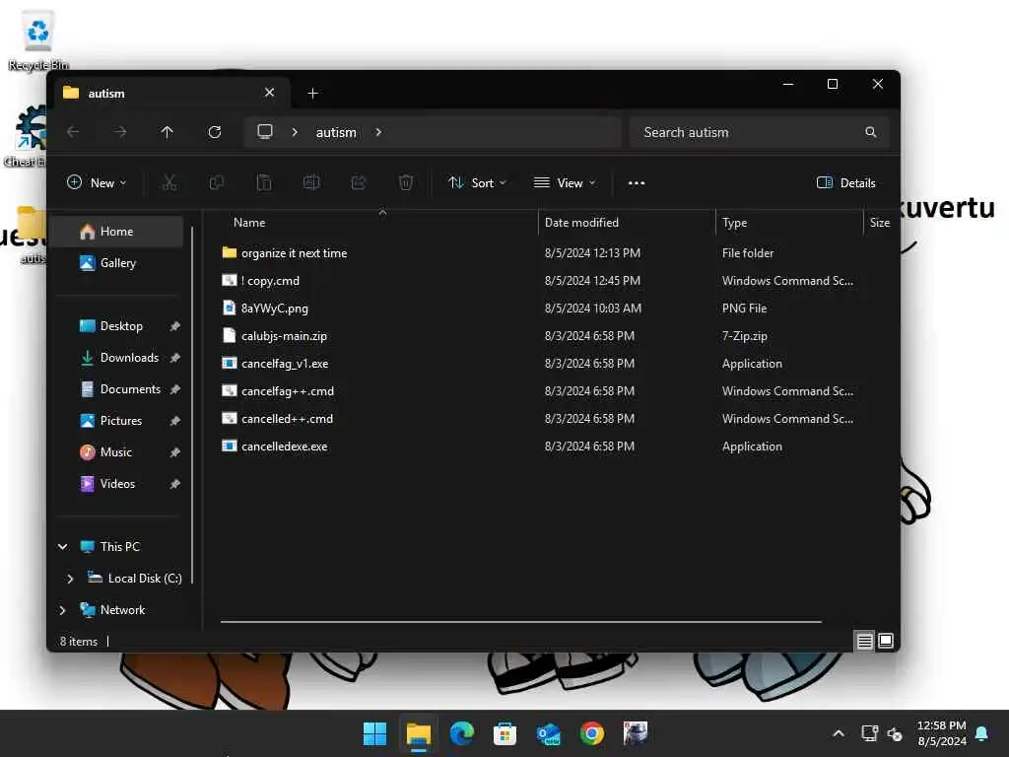
Task: Click autism breadcrumb in address bar
Action: point(336,132)
